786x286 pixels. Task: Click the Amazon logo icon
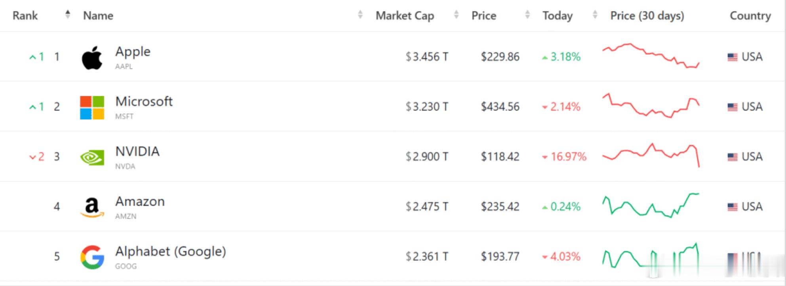point(92,208)
